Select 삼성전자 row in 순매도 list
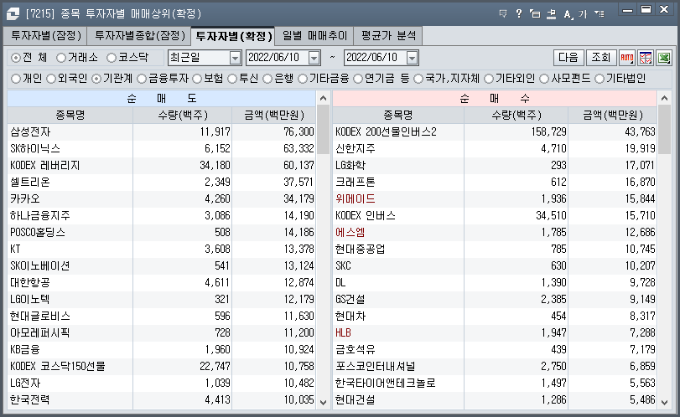Image resolution: width=680 pixels, height=417 pixels. pyautogui.click(x=161, y=131)
